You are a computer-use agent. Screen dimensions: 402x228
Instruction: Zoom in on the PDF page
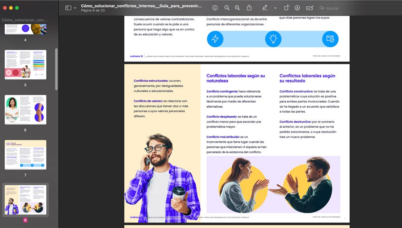click(237, 8)
